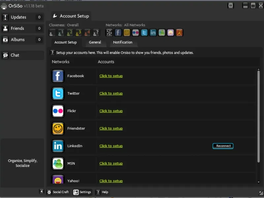The width and height of the screenshot is (264, 198).
Task: Click the MSN network name label
Action: click(x=71, y=163)
